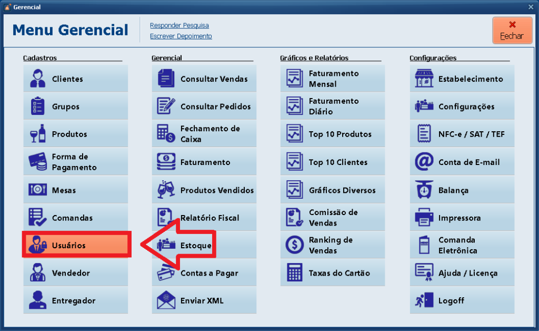Click the Logoff running-man icon

coord(424,300)
